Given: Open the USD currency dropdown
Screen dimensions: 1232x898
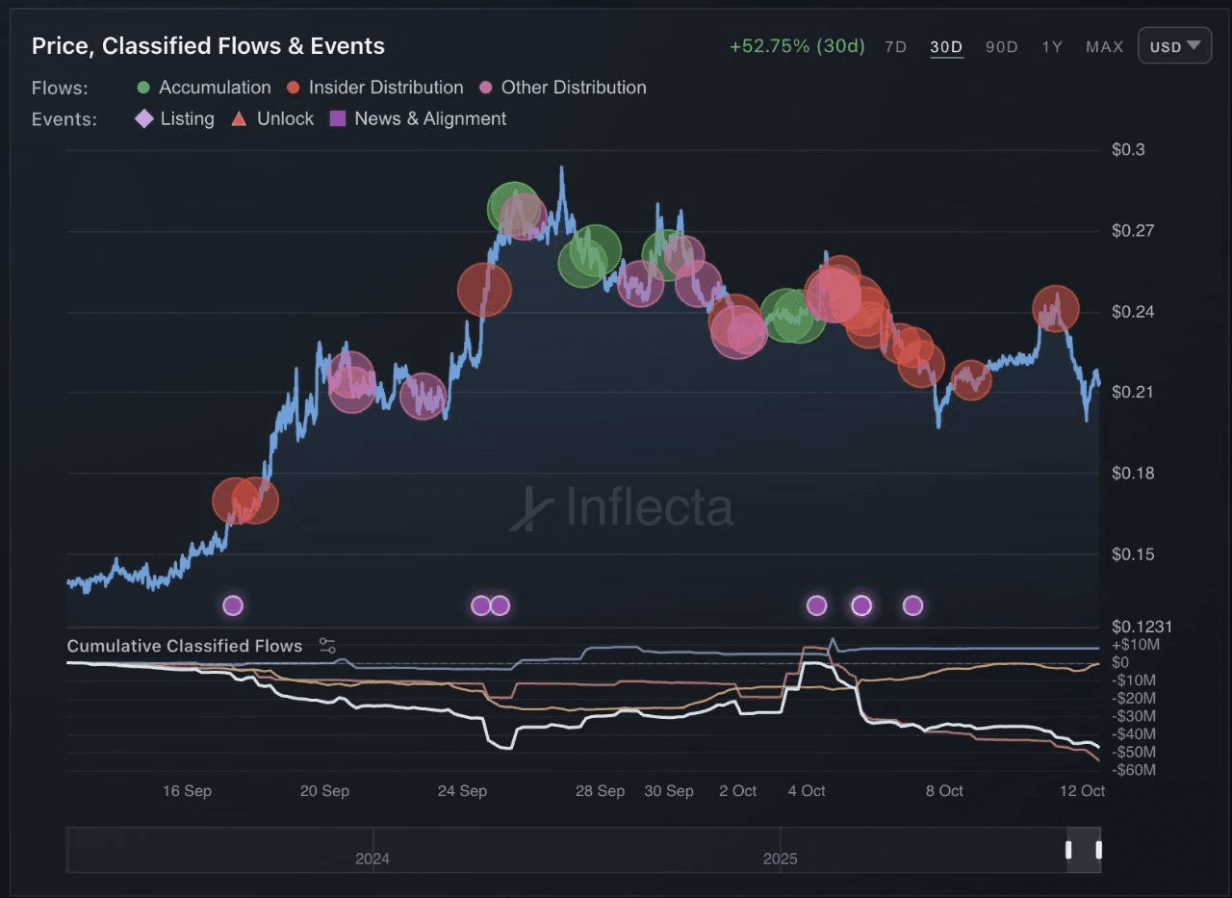Looking at the screenshot, I should (1174, 46).
